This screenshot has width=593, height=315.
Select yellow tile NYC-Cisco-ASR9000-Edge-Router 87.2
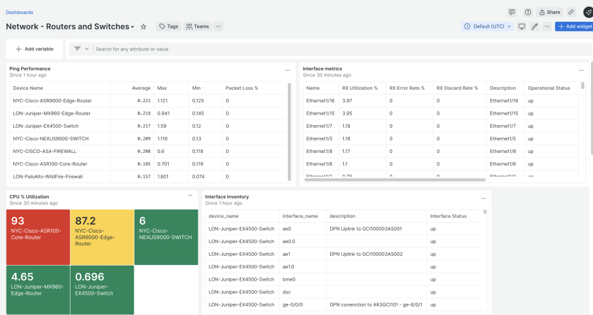102,237
